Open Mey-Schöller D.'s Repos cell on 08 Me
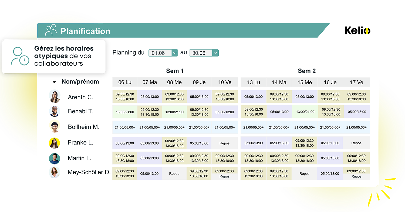 [x=174, y=173]
